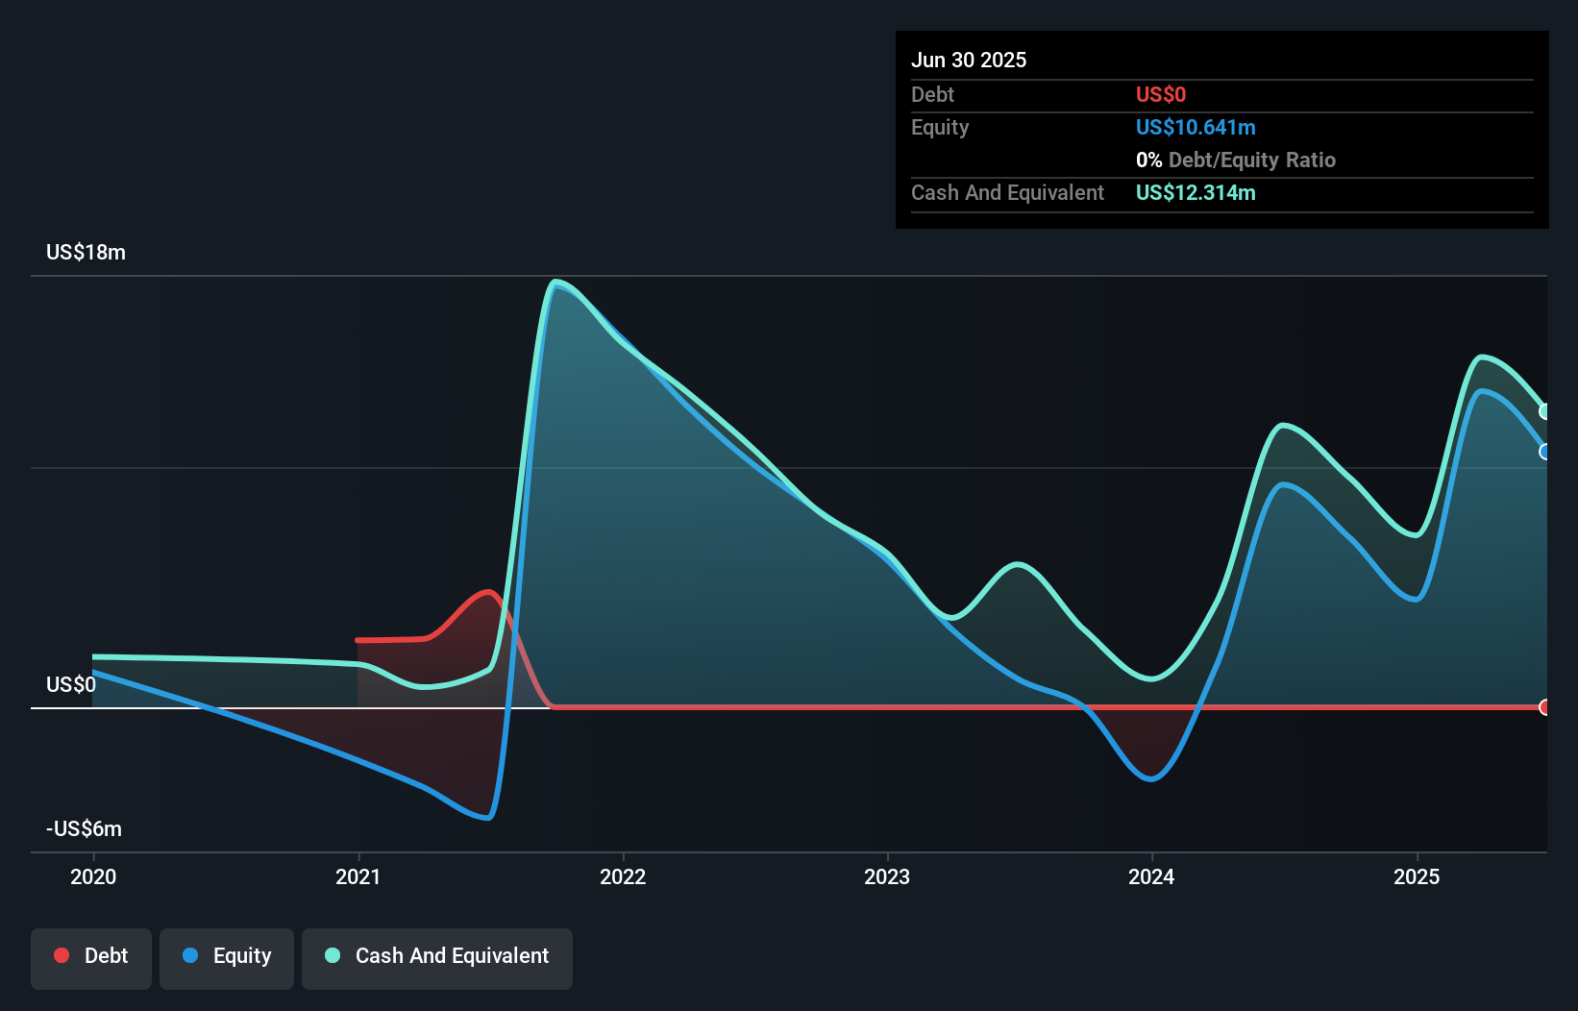Select the 2025 x-axis label

pyautogui.click(x=1417, y=876)
